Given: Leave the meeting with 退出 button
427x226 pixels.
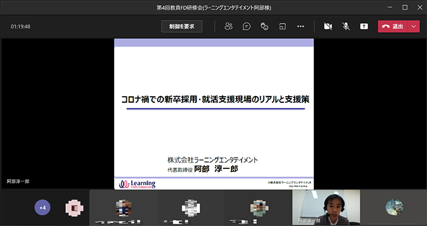Looking at the screenshot, I should pyautogui.click(x=392, y=26).
